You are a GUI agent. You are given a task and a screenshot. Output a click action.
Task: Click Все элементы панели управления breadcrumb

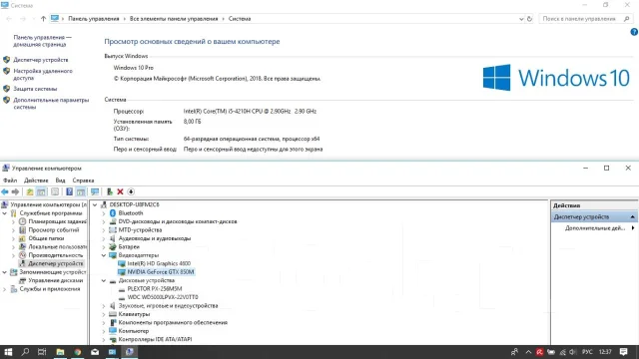point(174,19)
